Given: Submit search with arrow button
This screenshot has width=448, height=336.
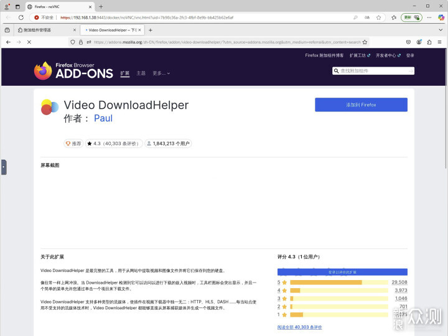Looking at the screenshot, I should pyautogui.click(x=411, y=71).
